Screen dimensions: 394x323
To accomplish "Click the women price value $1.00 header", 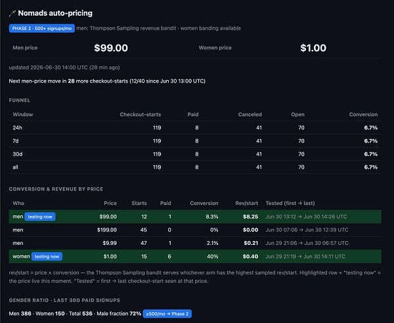I will pyautogui.click(x=313, y=48).
